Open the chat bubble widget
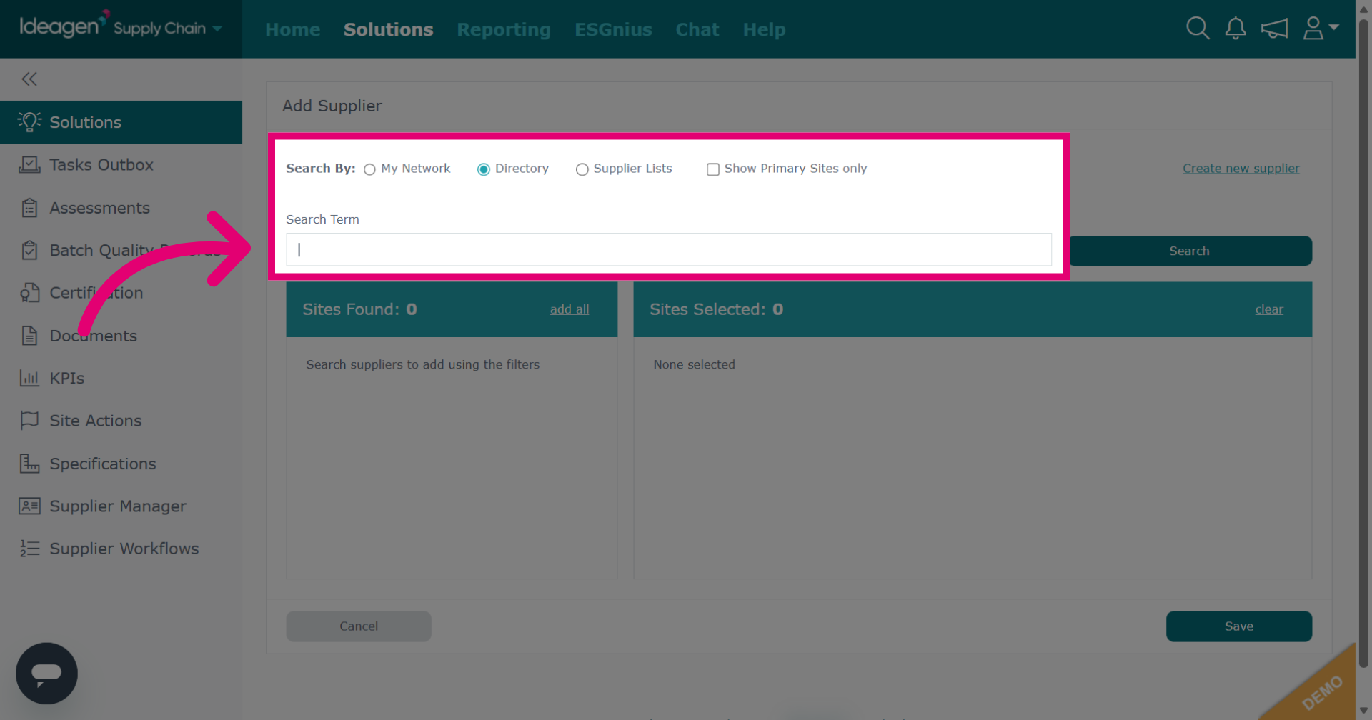1372x720 pixels. [46, 674]
